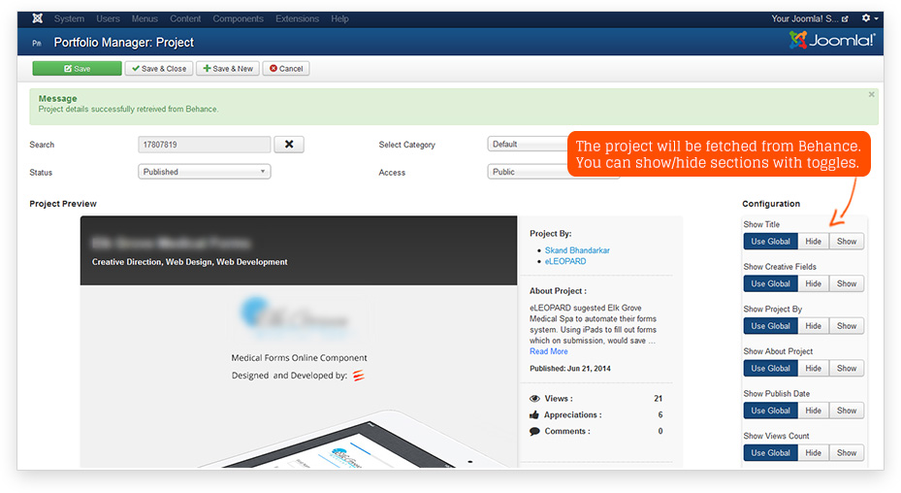Open the Components menu

(x=238, y=18)
